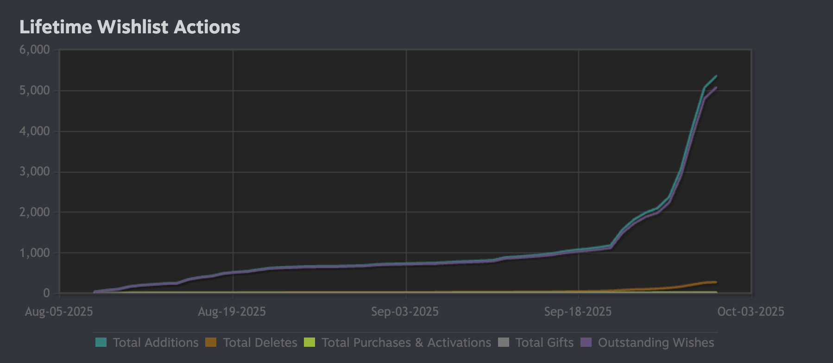This screenshot has height=363, width=833.
Task: Click the gray Total Gifts legend swatch
Action: click(504, 343)
